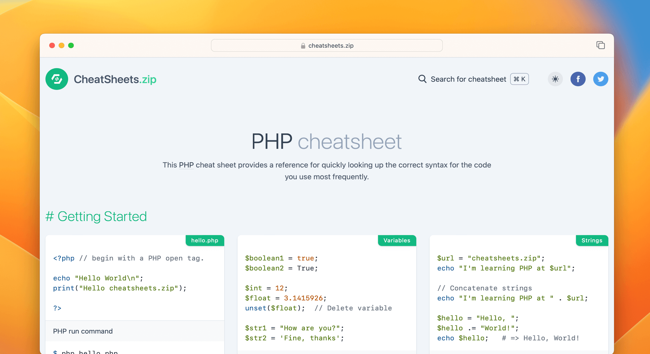Click the PHP run command section header
650x354 pixels.
[x=83, y=331]
